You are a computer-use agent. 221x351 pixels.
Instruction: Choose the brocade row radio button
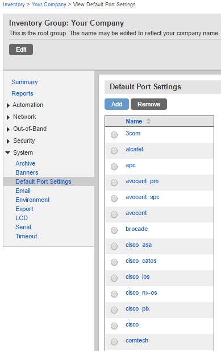pos(114,230)
